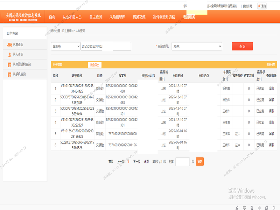Screen dimensions: 280x210
Task: Click the heart-rate health icon at bottom
Action: [245, 208]
